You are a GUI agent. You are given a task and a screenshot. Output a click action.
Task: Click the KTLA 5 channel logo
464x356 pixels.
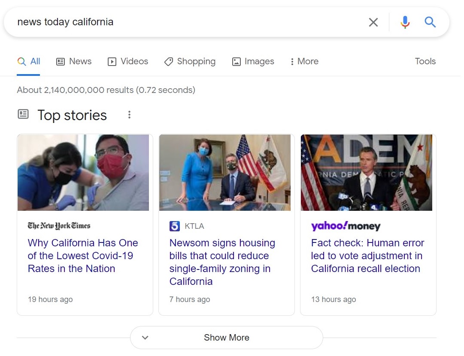pos(175,226)
